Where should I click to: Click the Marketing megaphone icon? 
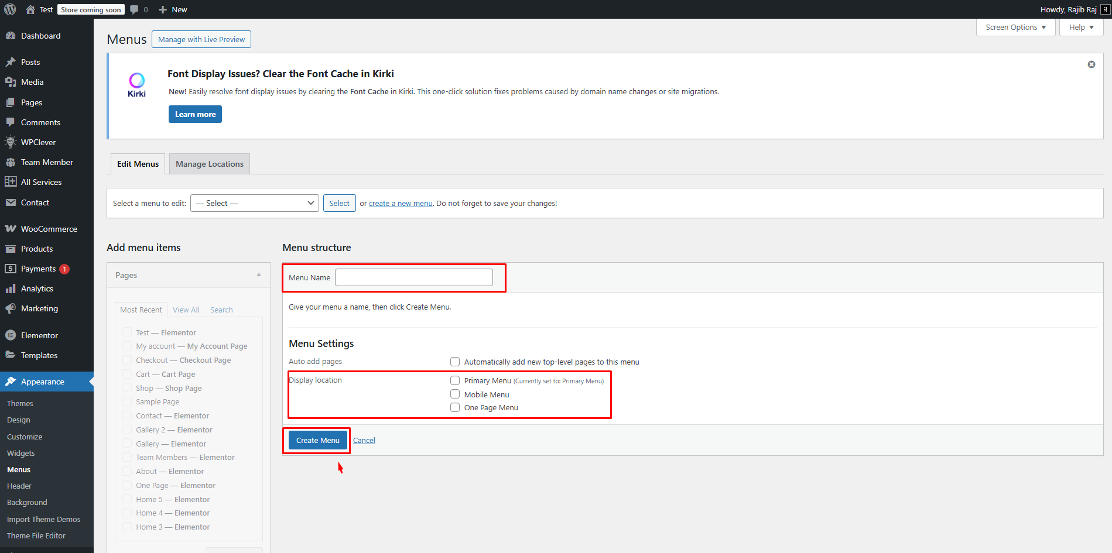pos(11,308)
